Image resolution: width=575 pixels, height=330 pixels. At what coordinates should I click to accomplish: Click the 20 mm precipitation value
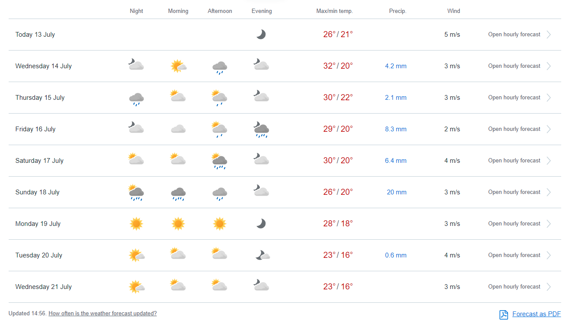tap(396, 192)
